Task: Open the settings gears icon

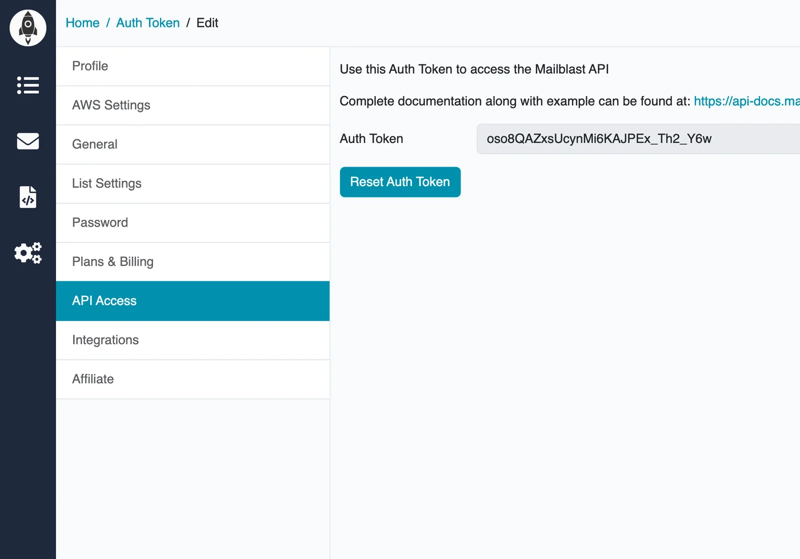Action: point(28,252)
